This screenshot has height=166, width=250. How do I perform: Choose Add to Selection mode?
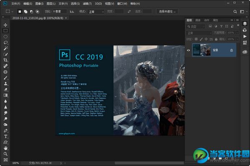click(25, 12)
